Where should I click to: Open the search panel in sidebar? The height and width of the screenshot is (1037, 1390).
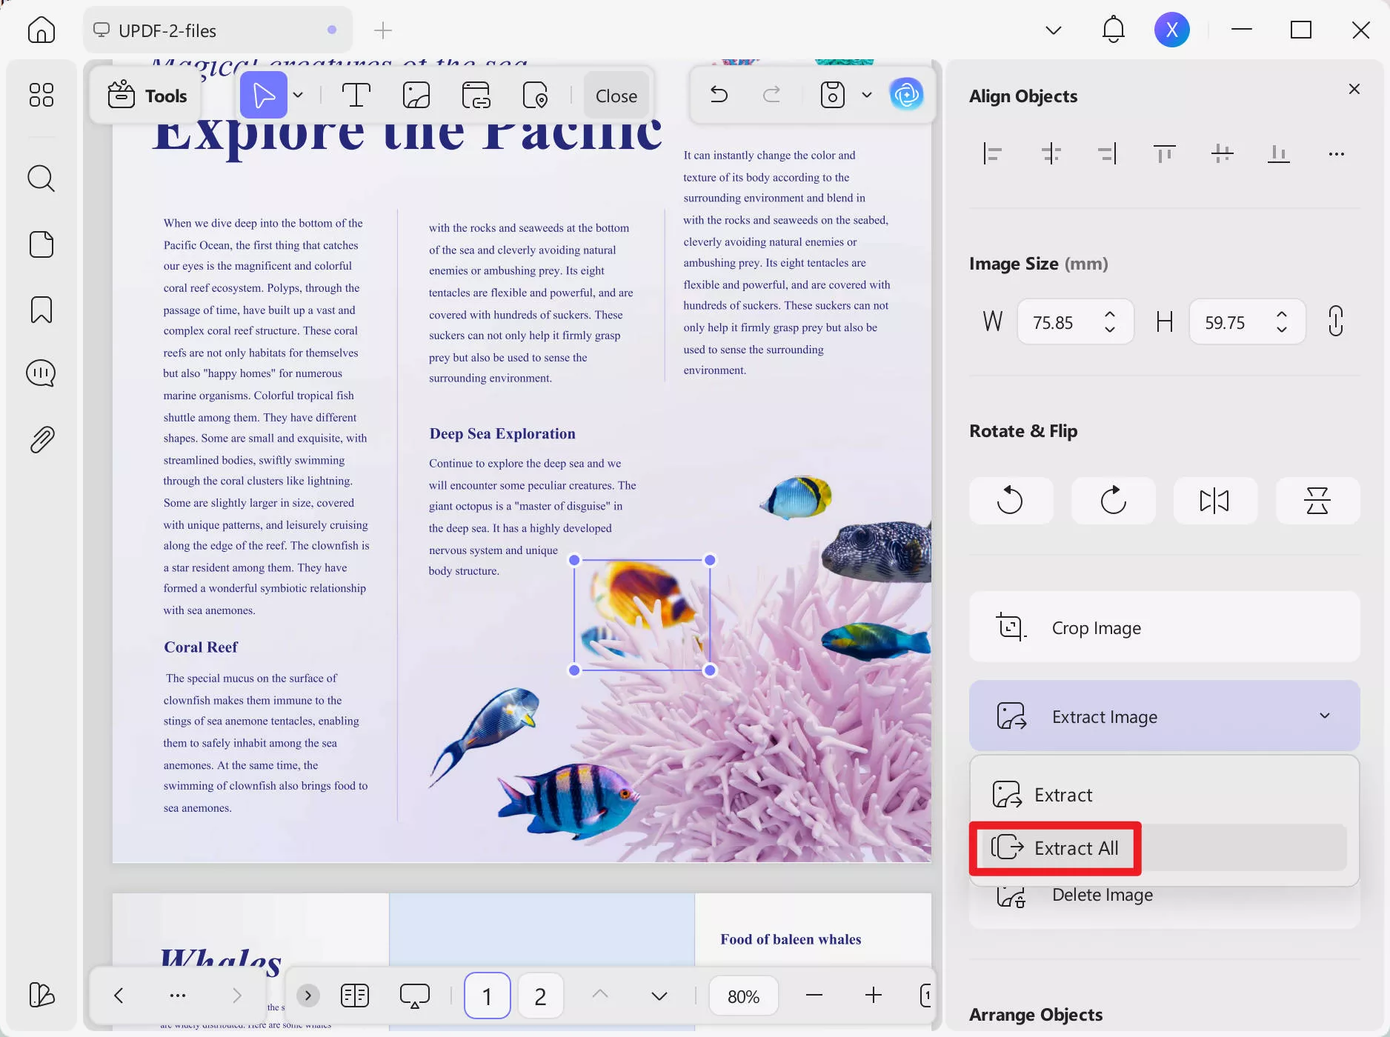click(41, 179)
